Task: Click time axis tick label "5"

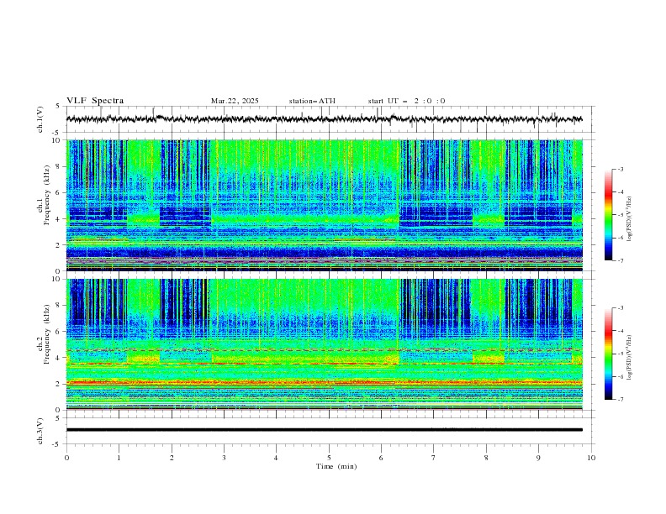Action: pos(329,458)
